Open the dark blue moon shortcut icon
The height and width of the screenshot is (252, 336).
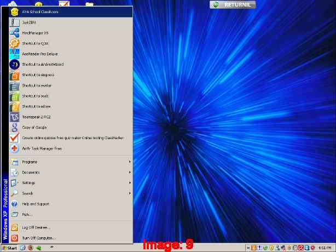point(14,64)
